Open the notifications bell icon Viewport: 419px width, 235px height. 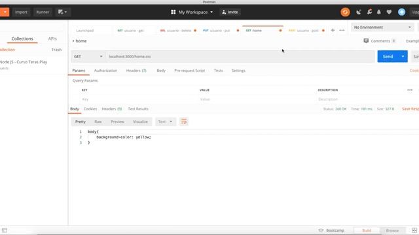tap(379, 12)
